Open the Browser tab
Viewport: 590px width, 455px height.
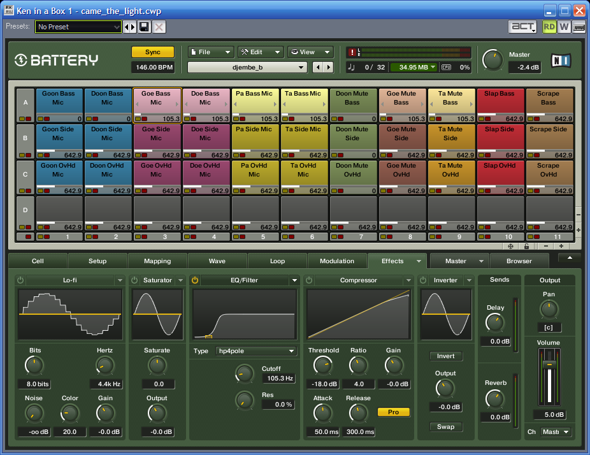[x=519, y=261]
